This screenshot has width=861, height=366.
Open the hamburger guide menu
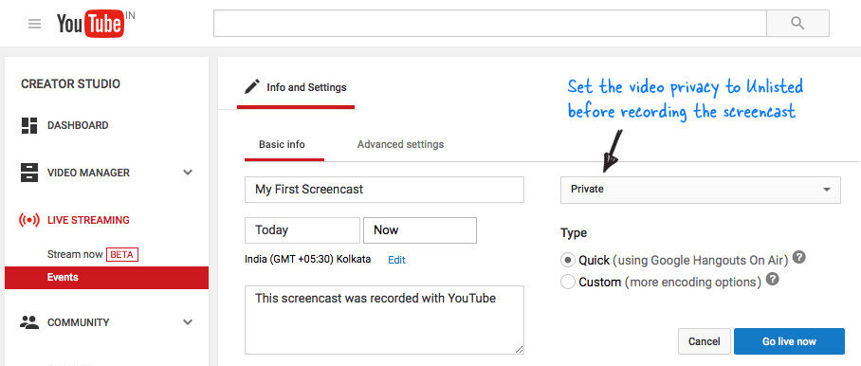[34, 24]
